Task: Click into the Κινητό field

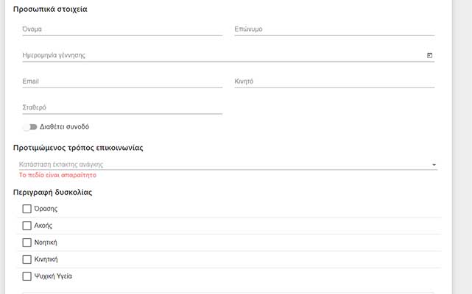Action: point(334,82)
